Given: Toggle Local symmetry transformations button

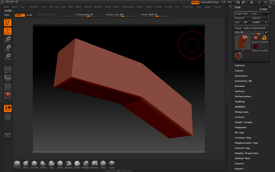Looking at the screenshot, I should point(7,108).
